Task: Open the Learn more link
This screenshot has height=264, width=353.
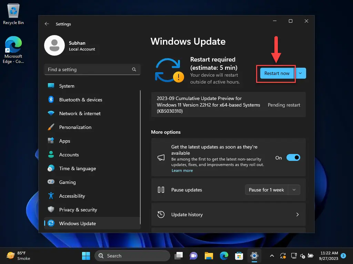Action: click(182, 170)
